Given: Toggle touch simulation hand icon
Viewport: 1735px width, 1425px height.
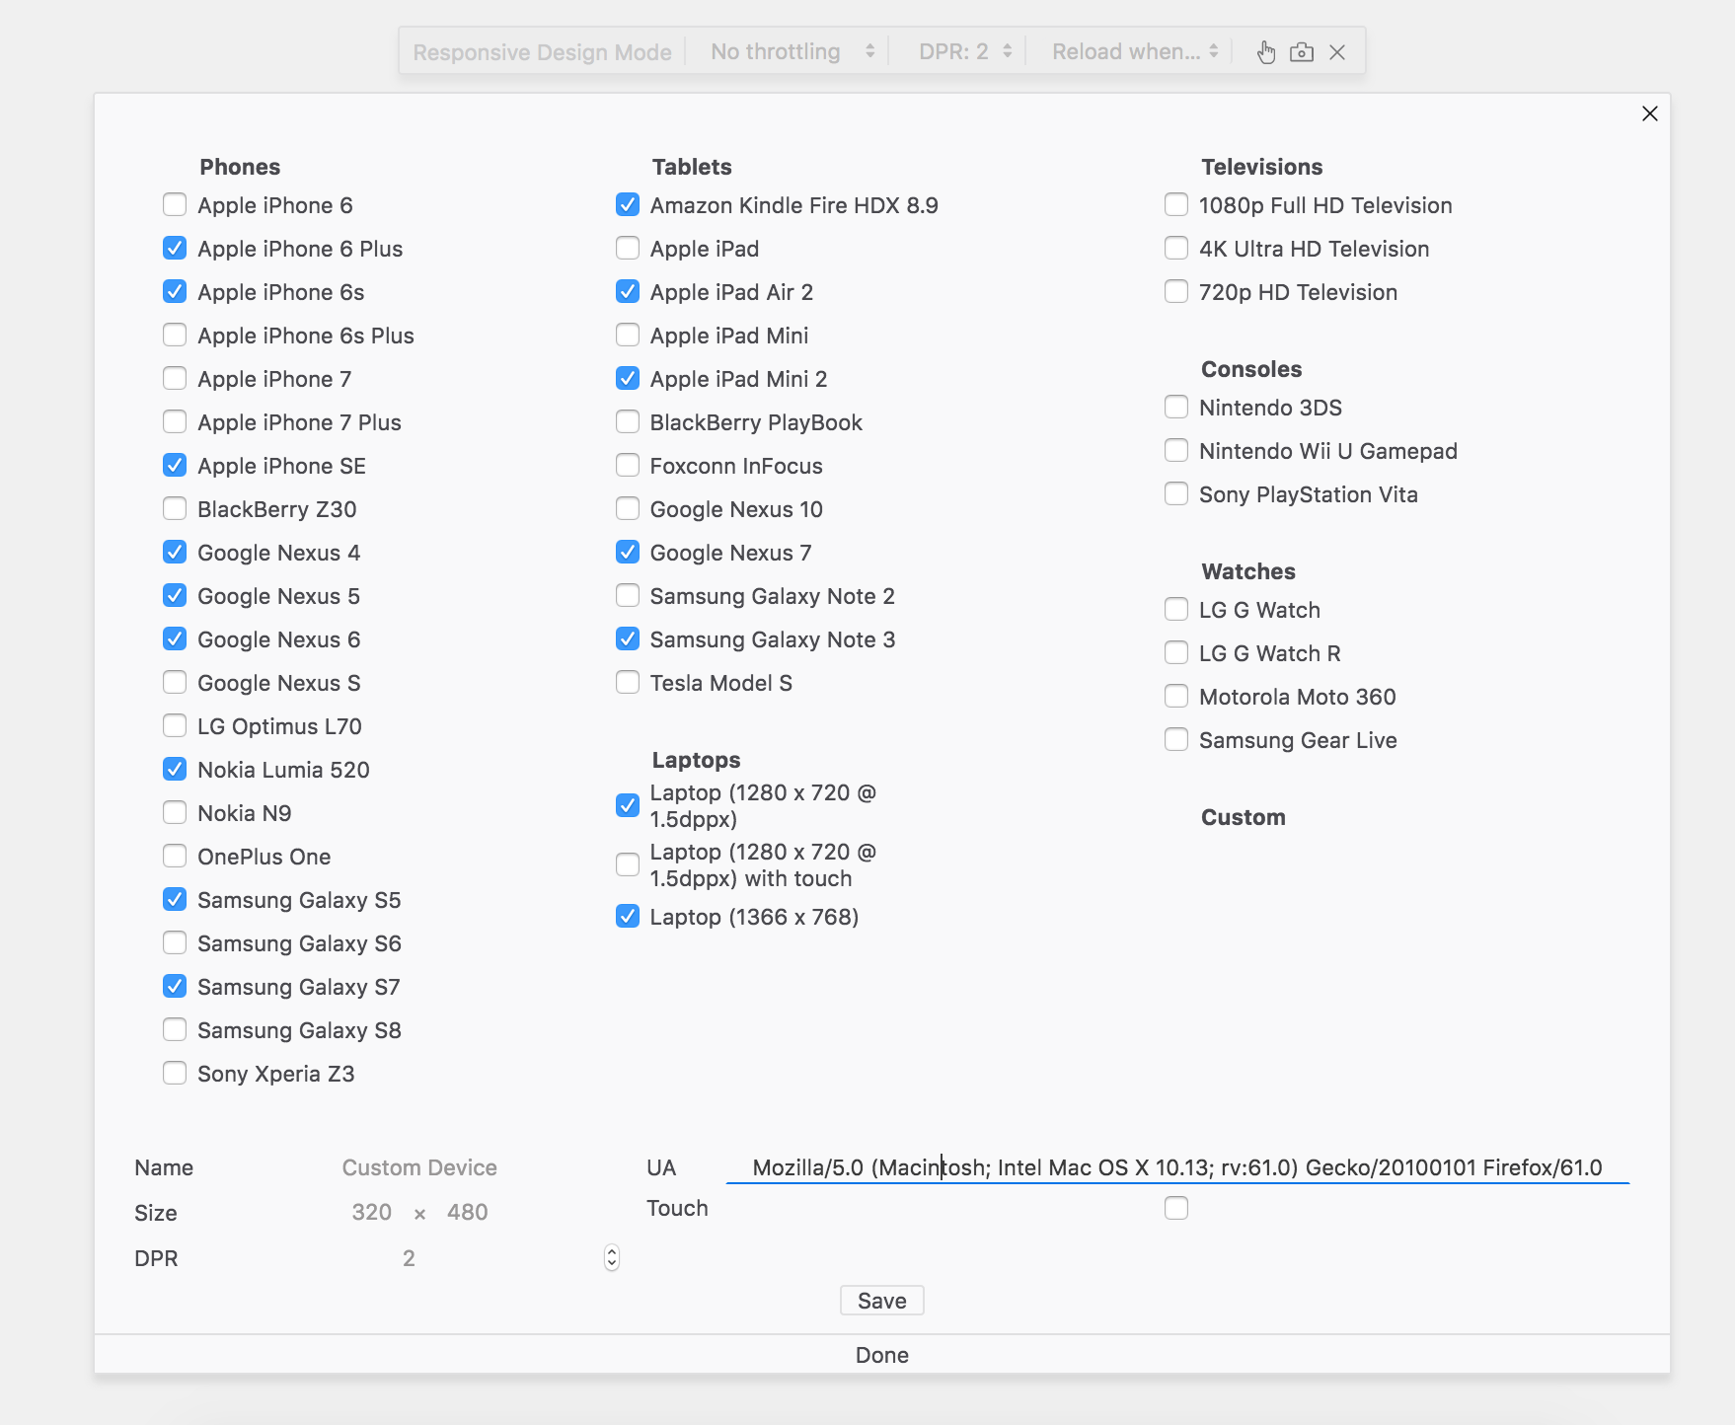Looking at the screenshot, I should 1266,52.
